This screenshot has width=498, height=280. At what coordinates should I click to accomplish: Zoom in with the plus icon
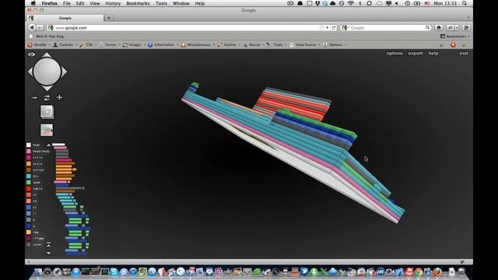[x=59, y=97]
